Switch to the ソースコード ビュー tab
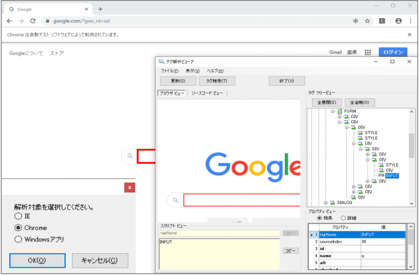 point(207,93)
